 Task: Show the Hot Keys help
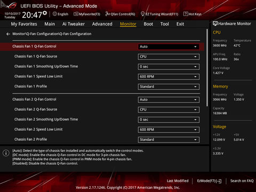(x=193, y=14)
